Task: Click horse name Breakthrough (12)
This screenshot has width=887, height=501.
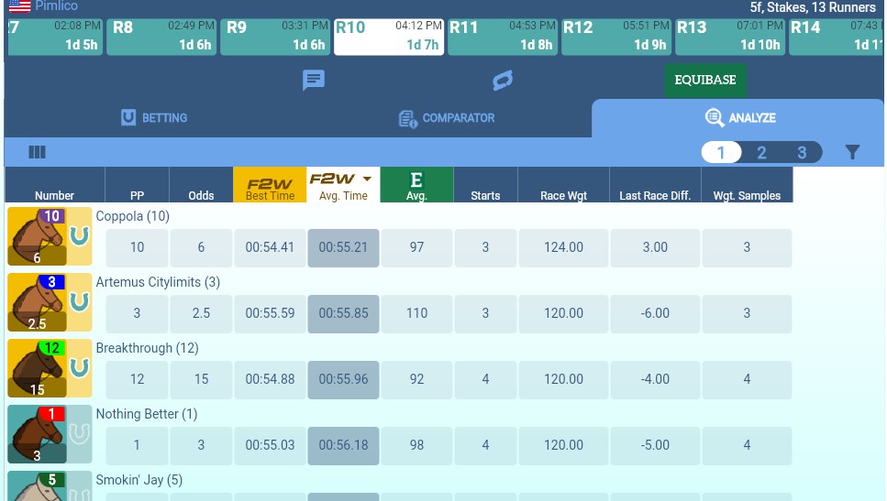Action: click(x=147, y=348)
